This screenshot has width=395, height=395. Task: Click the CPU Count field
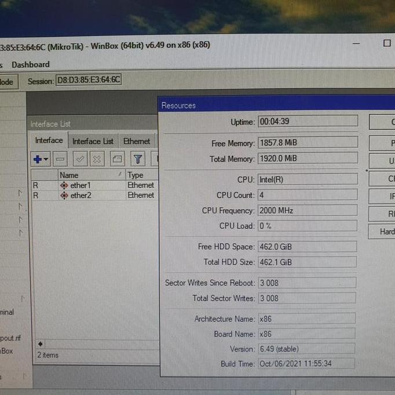click(308, 195)
